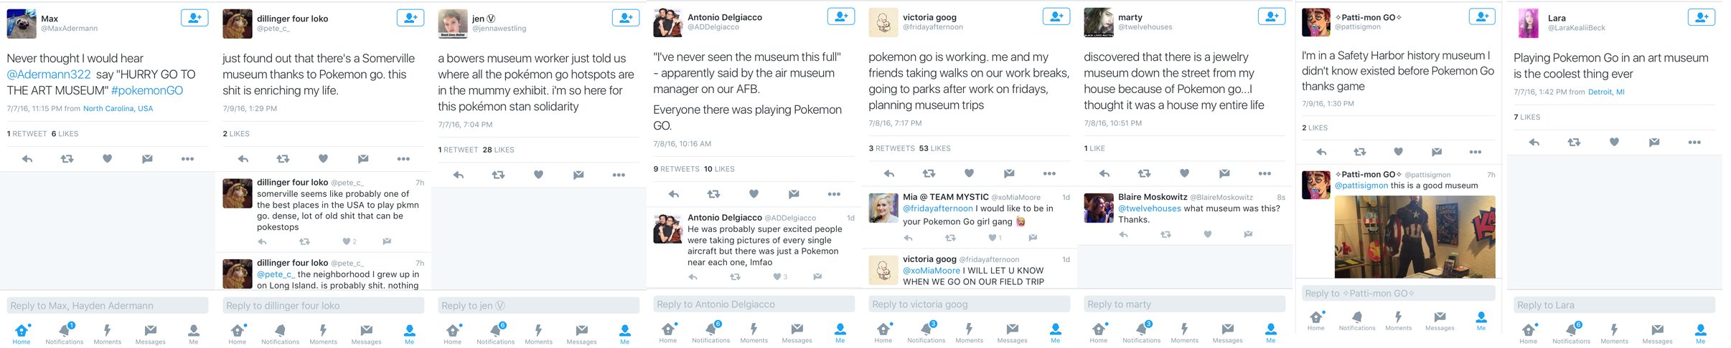Follow Max with the add-user button

click(x=194, y=19)
